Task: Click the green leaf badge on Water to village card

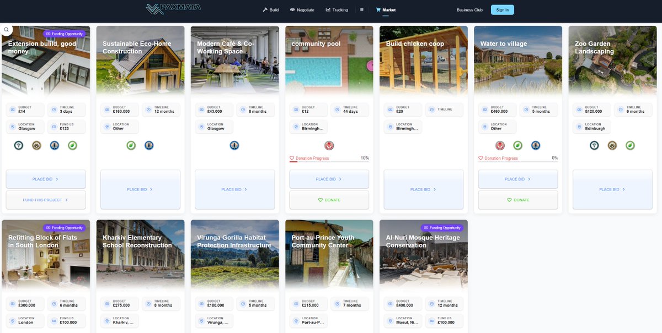Action: coord(518,145)
